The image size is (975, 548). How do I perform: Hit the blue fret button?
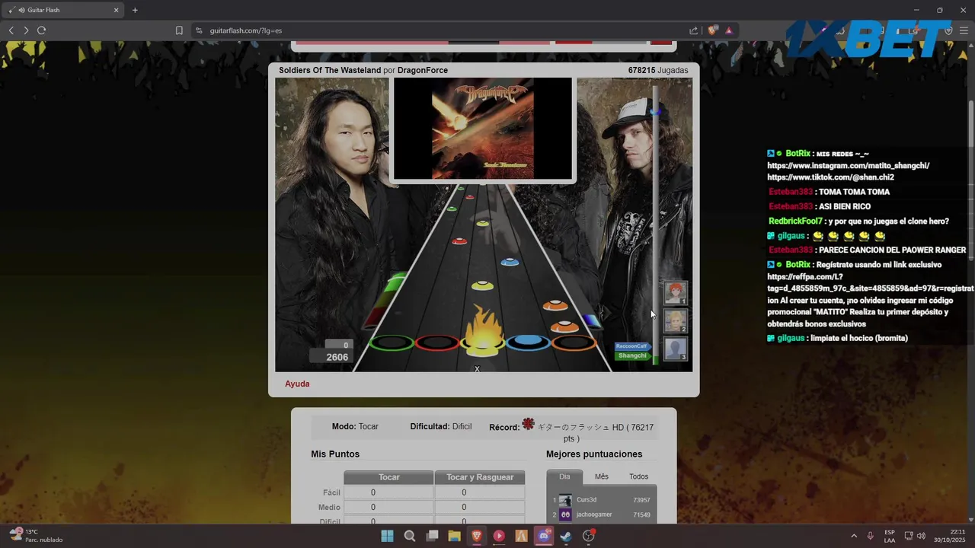pos(528,343)
